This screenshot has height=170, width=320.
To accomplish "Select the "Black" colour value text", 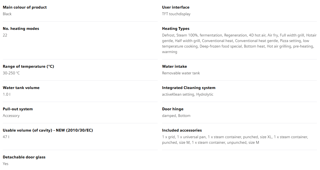I will pyautogui.click(x=7, y=14).
